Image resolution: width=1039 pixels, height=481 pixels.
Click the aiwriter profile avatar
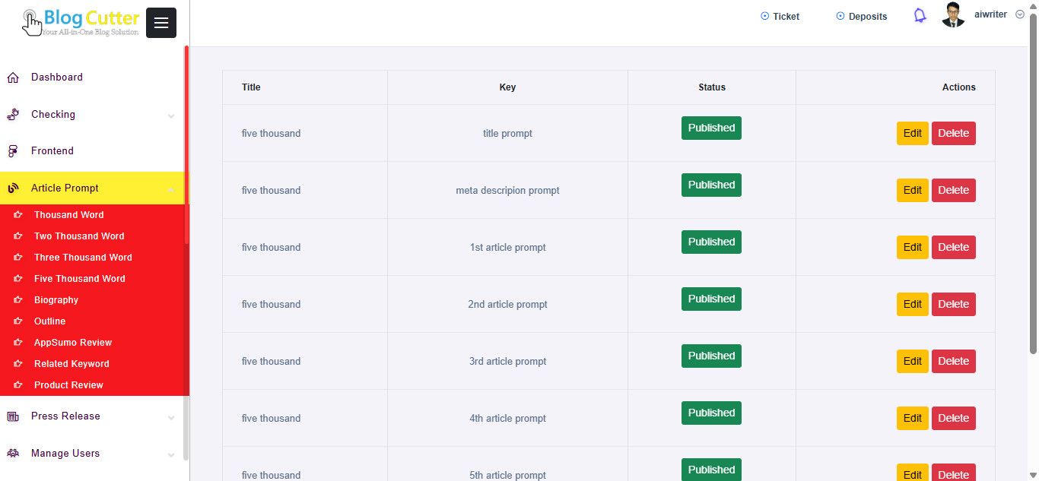[x=953, y=15]
